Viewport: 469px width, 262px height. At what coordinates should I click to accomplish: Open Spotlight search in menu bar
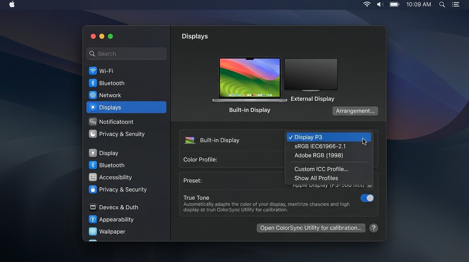(442, 4)
